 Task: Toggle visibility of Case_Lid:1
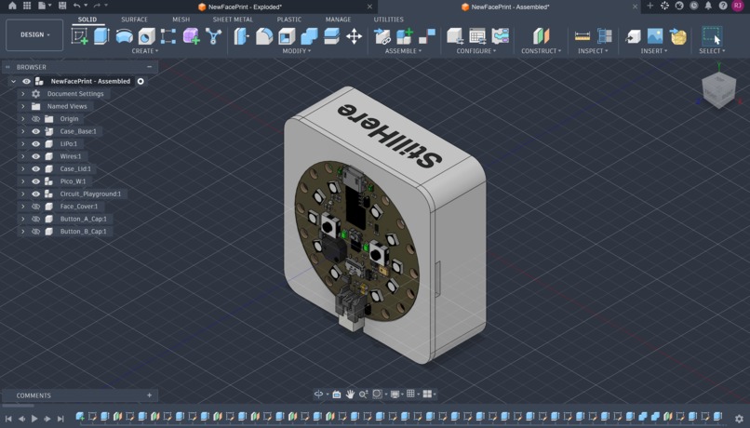pos(36,168)
